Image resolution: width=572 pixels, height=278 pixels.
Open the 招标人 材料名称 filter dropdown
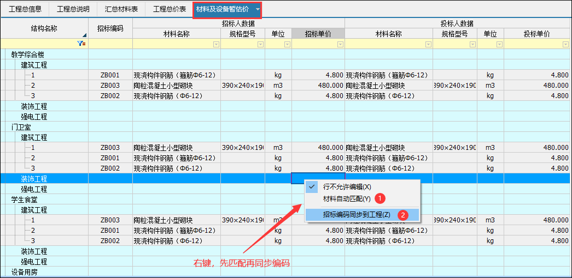pyautogui.click(x=217, y=44)
